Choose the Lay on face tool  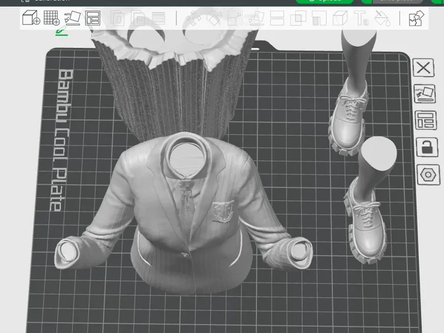tap(256, 18)
